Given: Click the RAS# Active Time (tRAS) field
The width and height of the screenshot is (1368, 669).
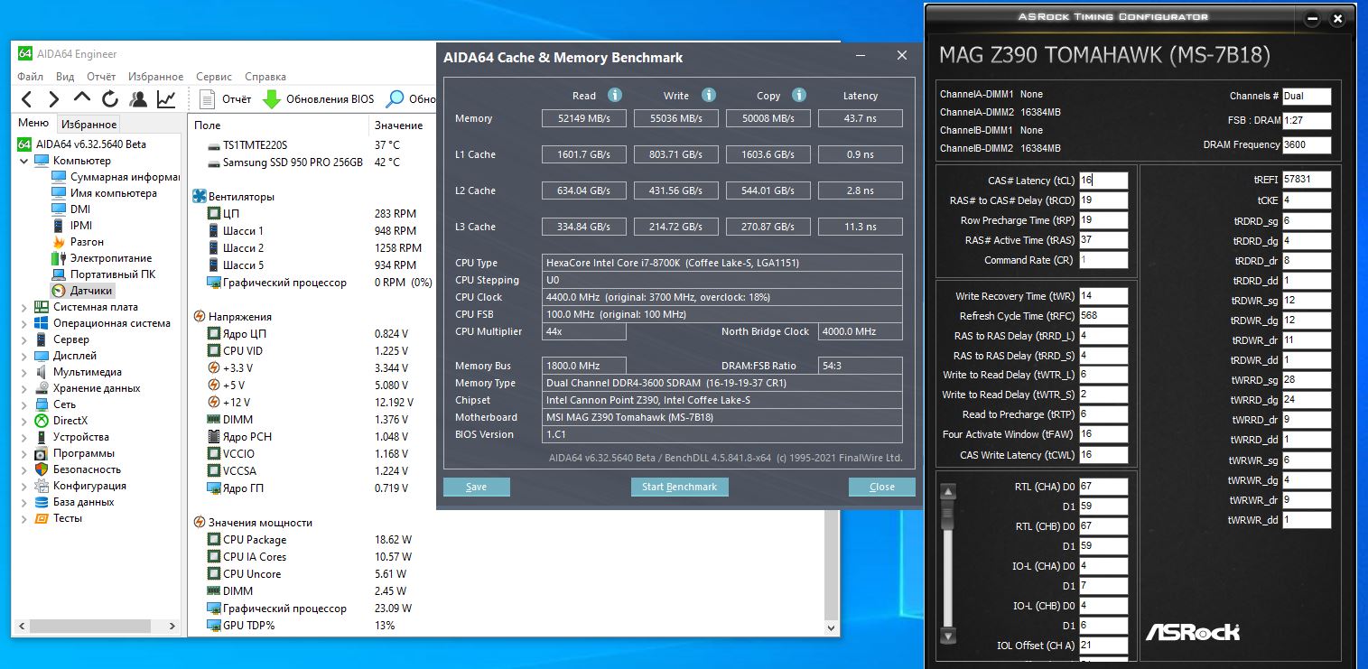Looking at the screenshot, I should [x=1103, y=240].
